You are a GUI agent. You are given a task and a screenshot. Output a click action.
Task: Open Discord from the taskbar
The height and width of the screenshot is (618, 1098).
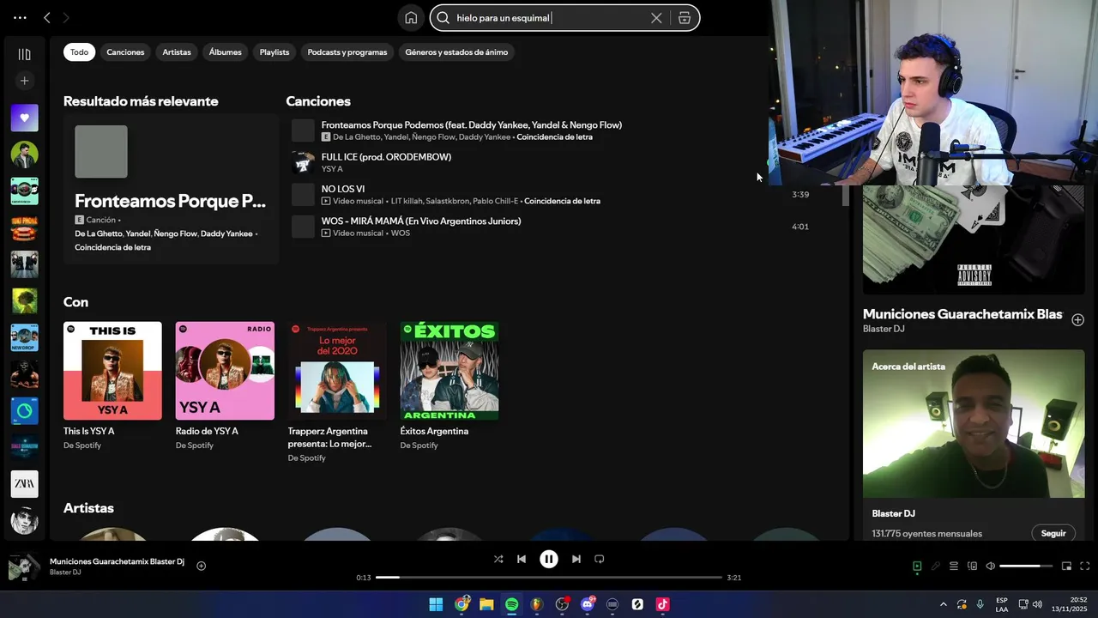click(588, 604)
